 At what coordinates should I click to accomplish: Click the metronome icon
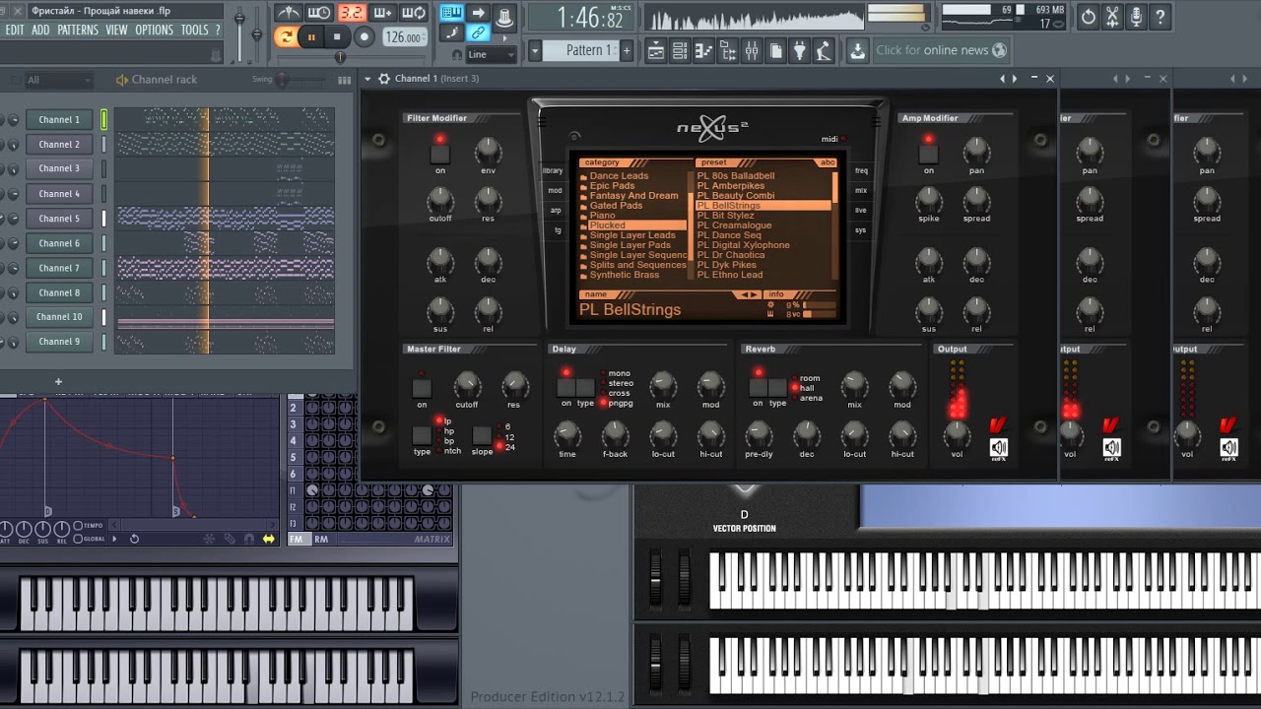coord(288,13)
